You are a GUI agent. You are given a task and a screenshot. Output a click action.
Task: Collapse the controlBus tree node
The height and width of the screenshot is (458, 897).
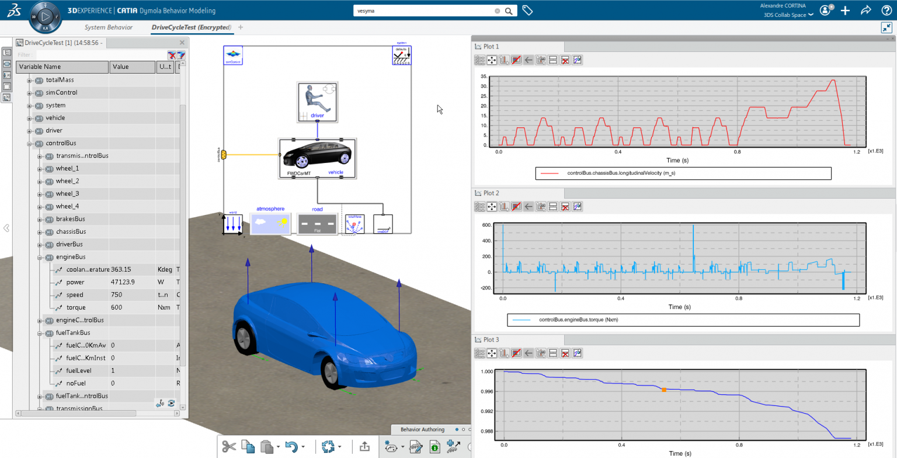(x=29, y=143)
